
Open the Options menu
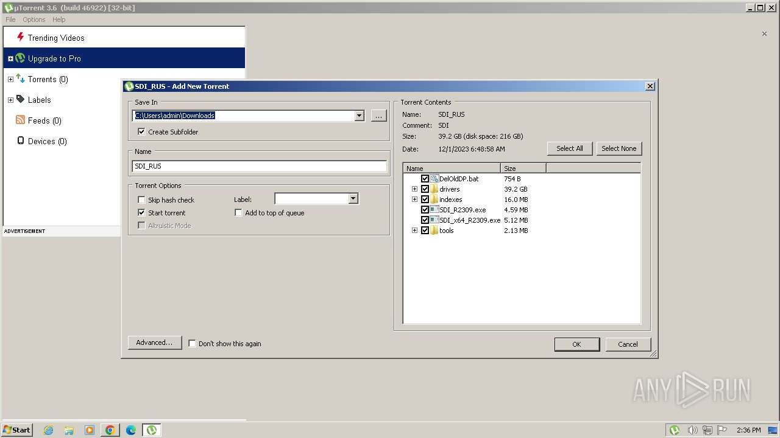[x=34, y=19]
